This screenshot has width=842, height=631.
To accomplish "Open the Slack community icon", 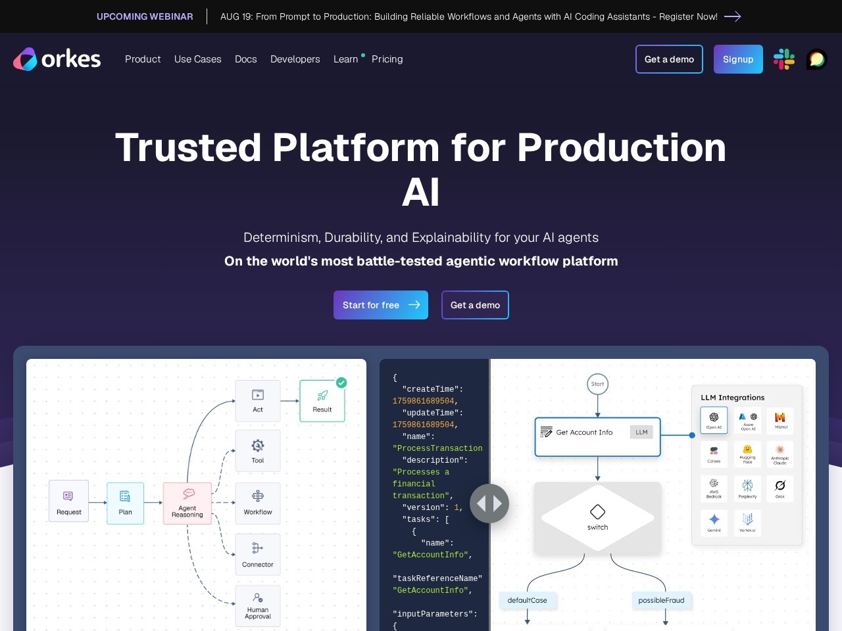I will click(784, 59).
